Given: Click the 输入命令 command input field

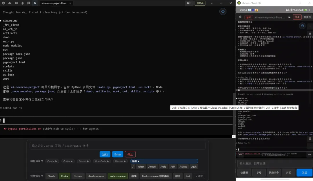Looking at the screenshot, I should (118, 146).
